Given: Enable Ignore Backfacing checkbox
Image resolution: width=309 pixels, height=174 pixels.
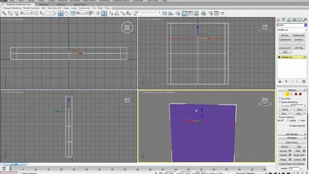Looking at the screenshot, I should tap(280, 102).
